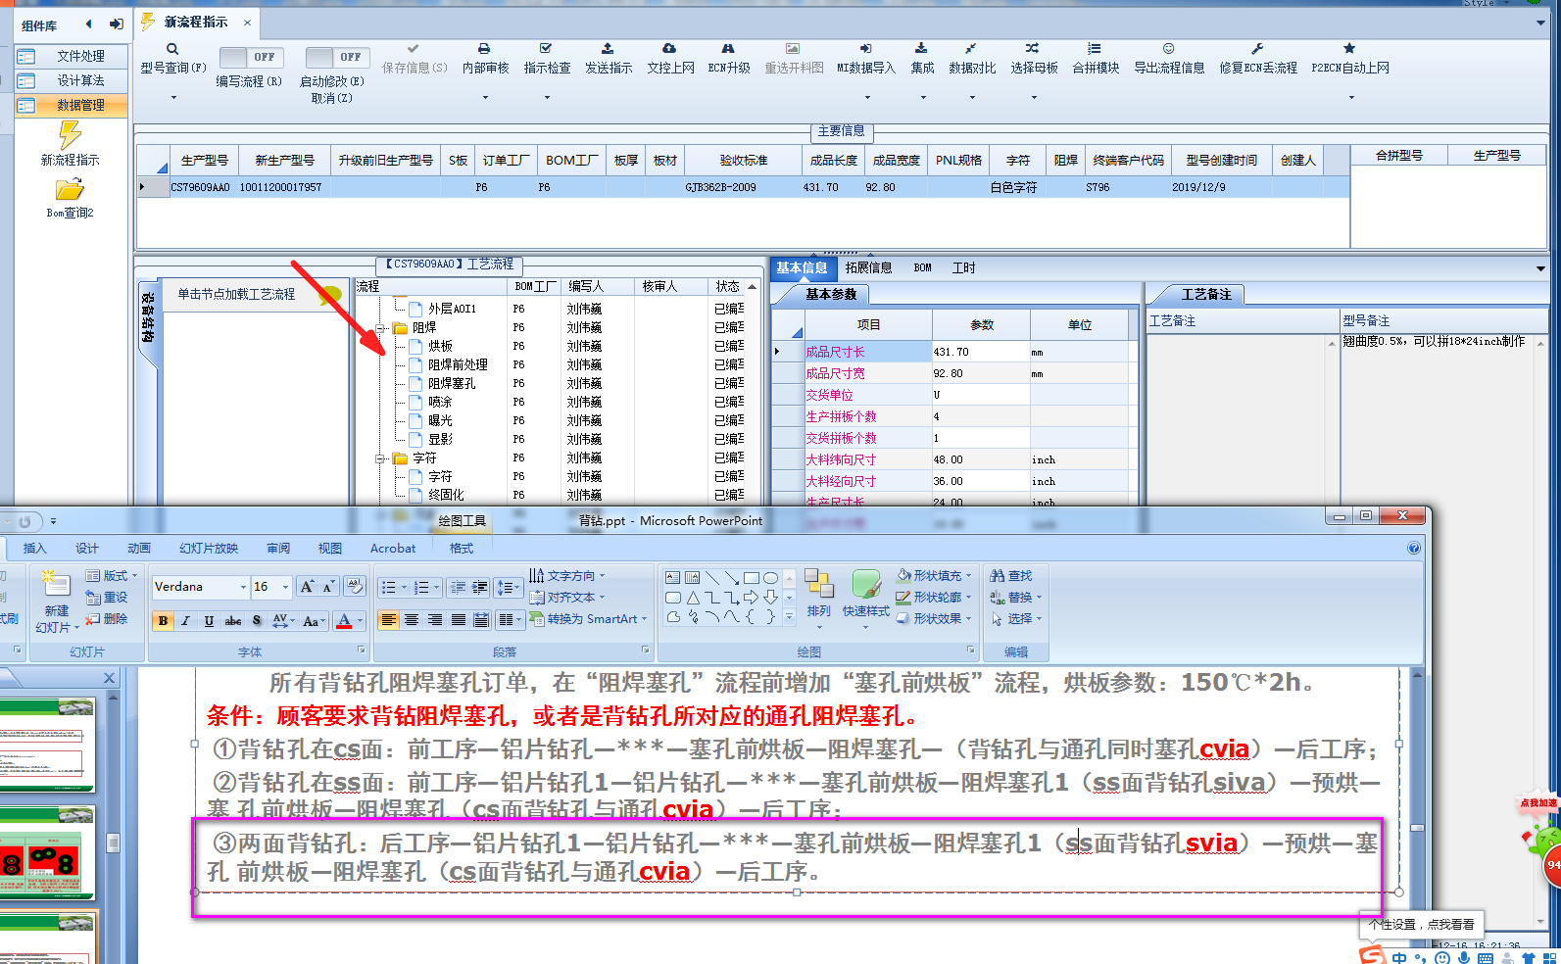Select the 烘板 process tree row

[x=440, y=346]
